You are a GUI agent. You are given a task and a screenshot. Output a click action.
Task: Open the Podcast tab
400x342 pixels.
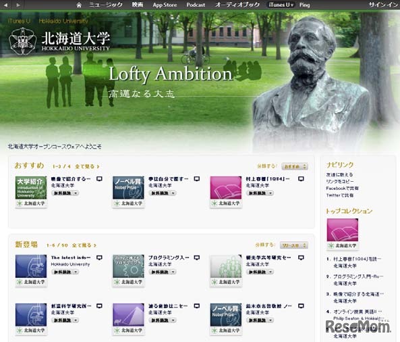tap(196, 5)
